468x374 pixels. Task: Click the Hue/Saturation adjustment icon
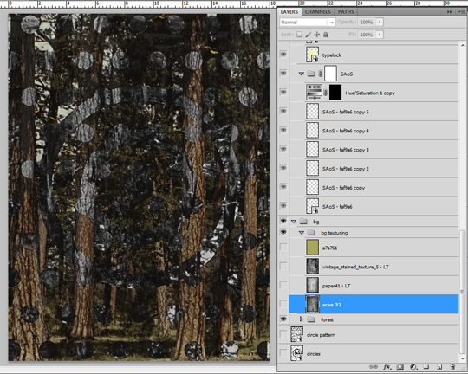tap(314, 93)
